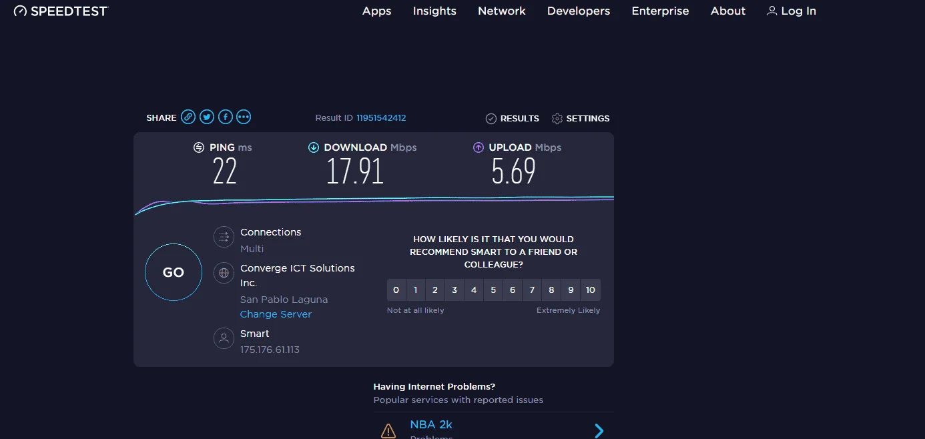
Task: Click the ping icon beside PING
Action: click(199, 147)
